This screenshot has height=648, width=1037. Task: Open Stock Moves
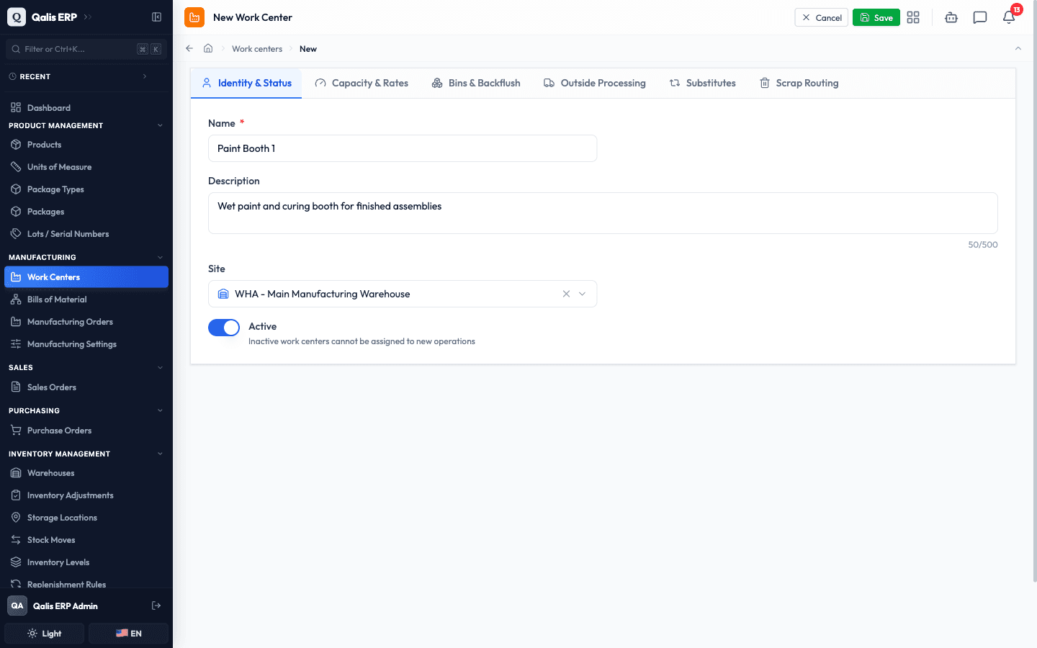86,540
